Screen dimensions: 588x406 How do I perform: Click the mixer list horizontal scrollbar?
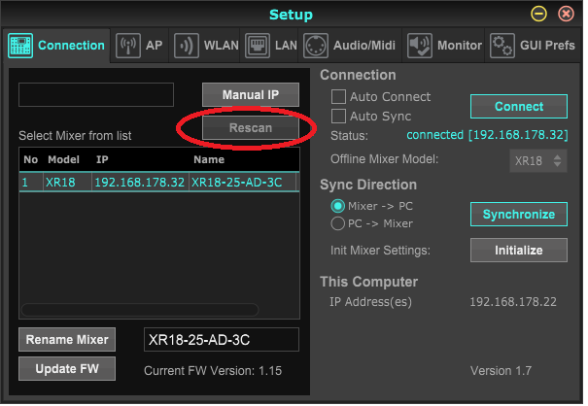(x=141, y=310)
